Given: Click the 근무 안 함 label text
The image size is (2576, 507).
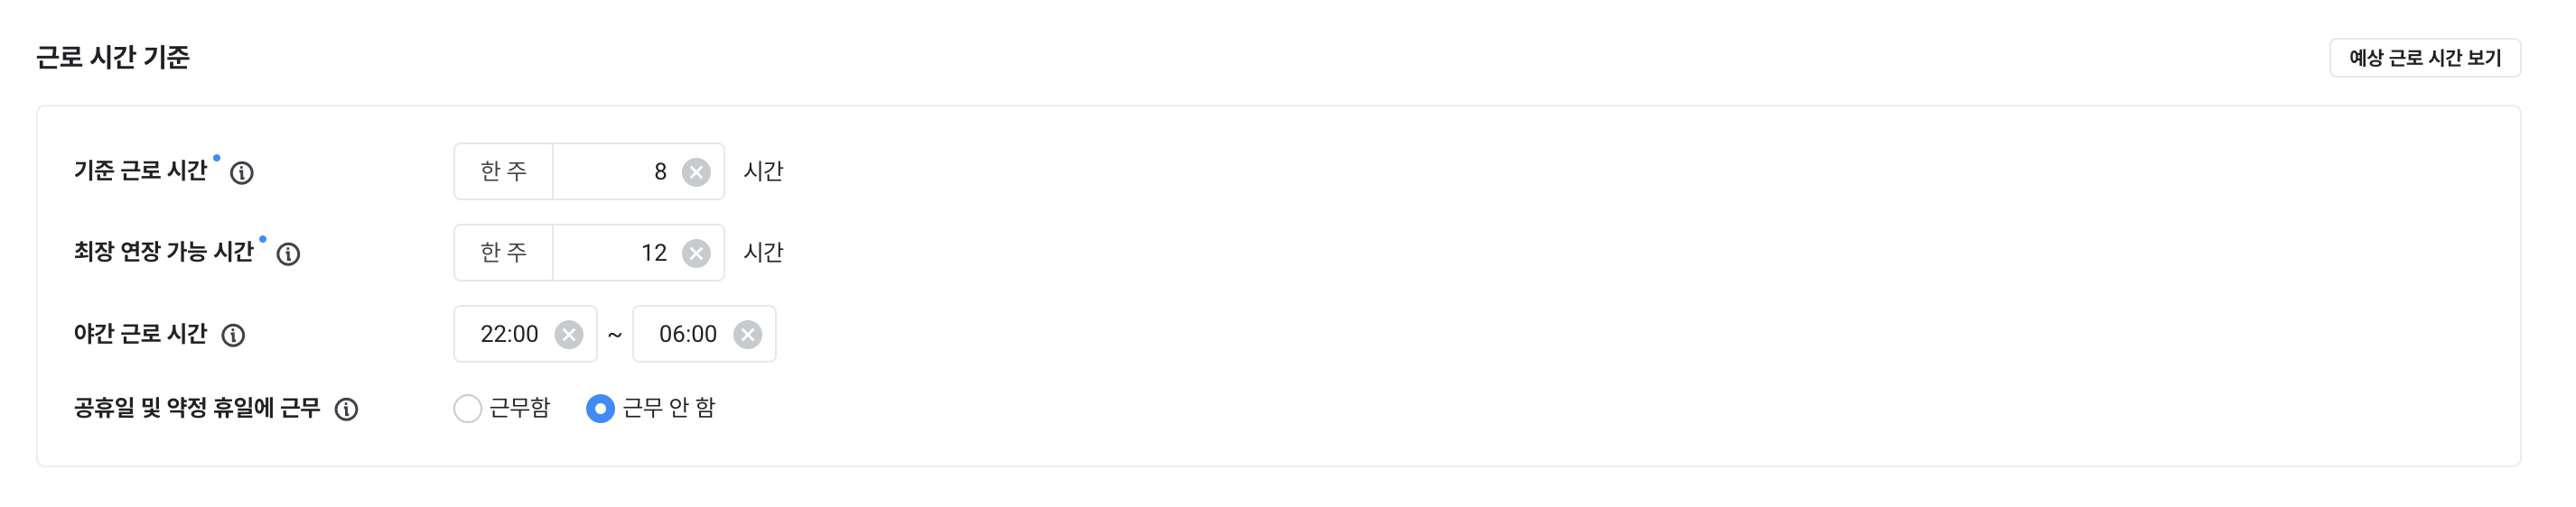Looking at the screenshot, I should coord(668,408).
